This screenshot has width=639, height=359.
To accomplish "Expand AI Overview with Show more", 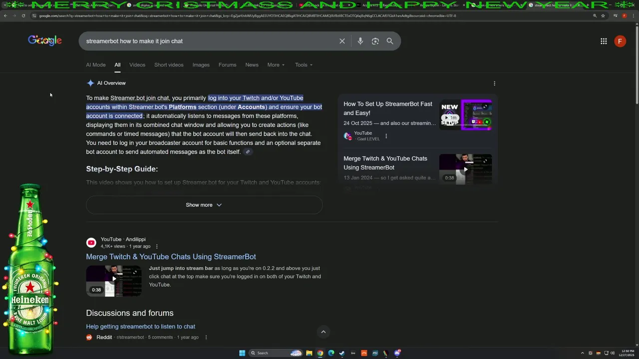I will (204, 205).
